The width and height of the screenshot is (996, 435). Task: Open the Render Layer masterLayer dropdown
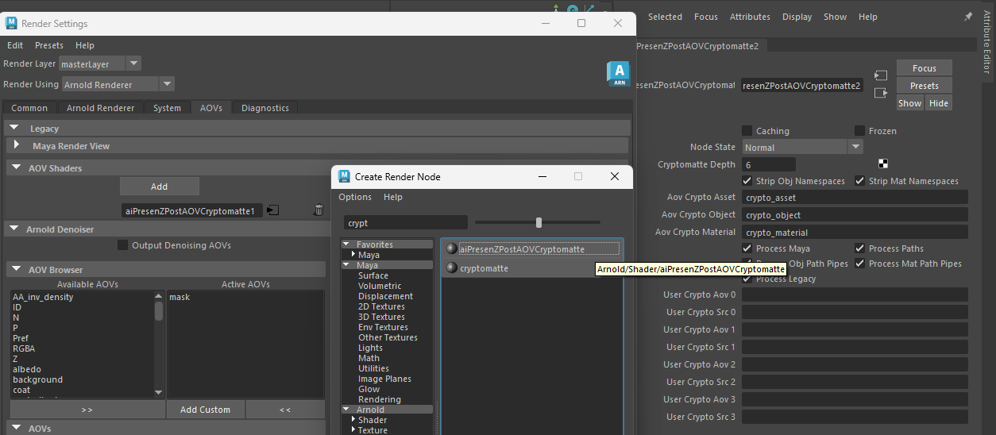[x=101, y=64]
